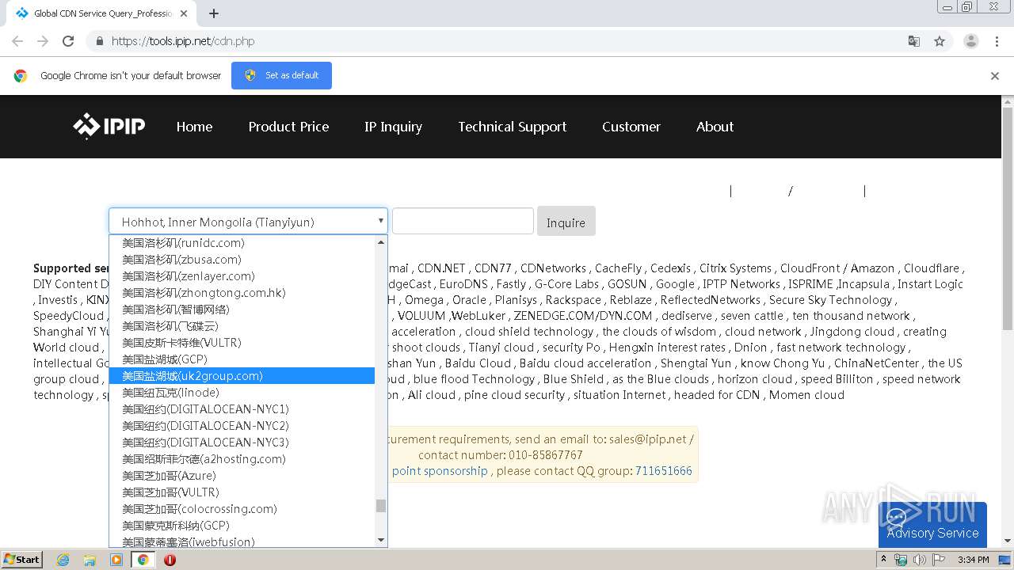Select option 美国芝加哥(colocrossing.com)
This screenshot has width=1014, height=570.
coord(242,509)
